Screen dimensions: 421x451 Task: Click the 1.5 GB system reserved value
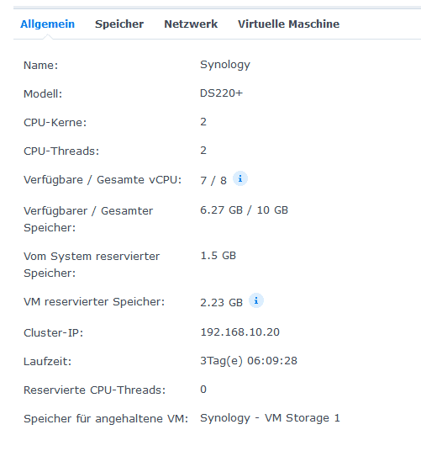tap(218, 256)
